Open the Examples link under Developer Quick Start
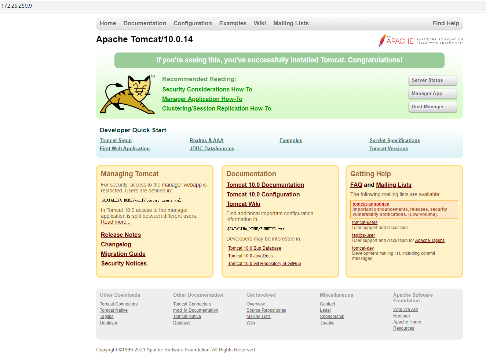486x358 pixels. click(291, 140)
